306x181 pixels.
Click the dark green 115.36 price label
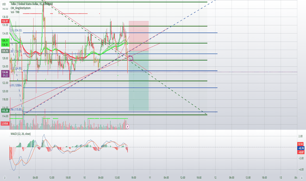click(x=5, y=111)
